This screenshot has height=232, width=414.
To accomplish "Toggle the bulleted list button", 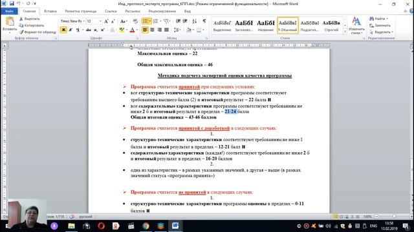I will pyautogui.click(x=145, y=21).
